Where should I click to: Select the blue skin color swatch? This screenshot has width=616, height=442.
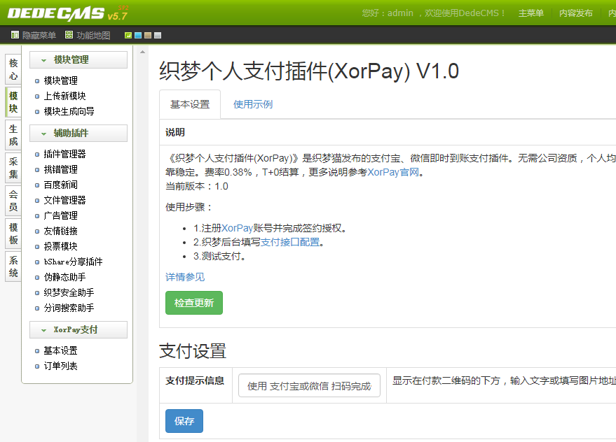click(x=138, y=36)
